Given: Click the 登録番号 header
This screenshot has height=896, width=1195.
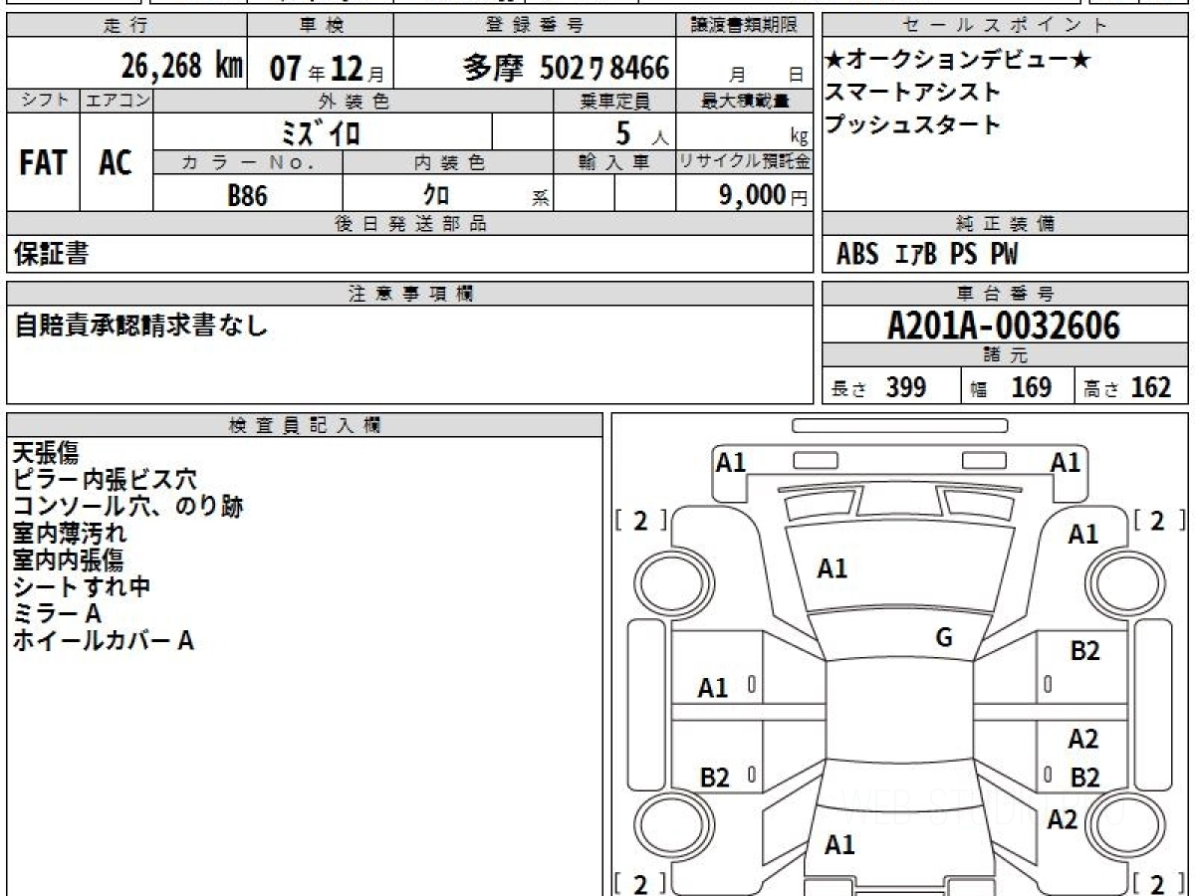Looking at the screenshot, I should [536, 26].
